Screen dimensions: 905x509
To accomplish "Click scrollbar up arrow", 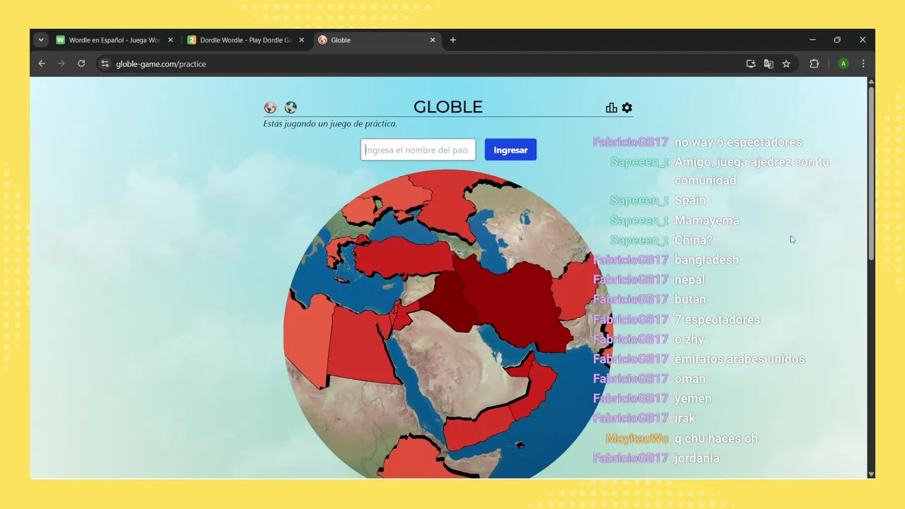I will tap(871, 81).
